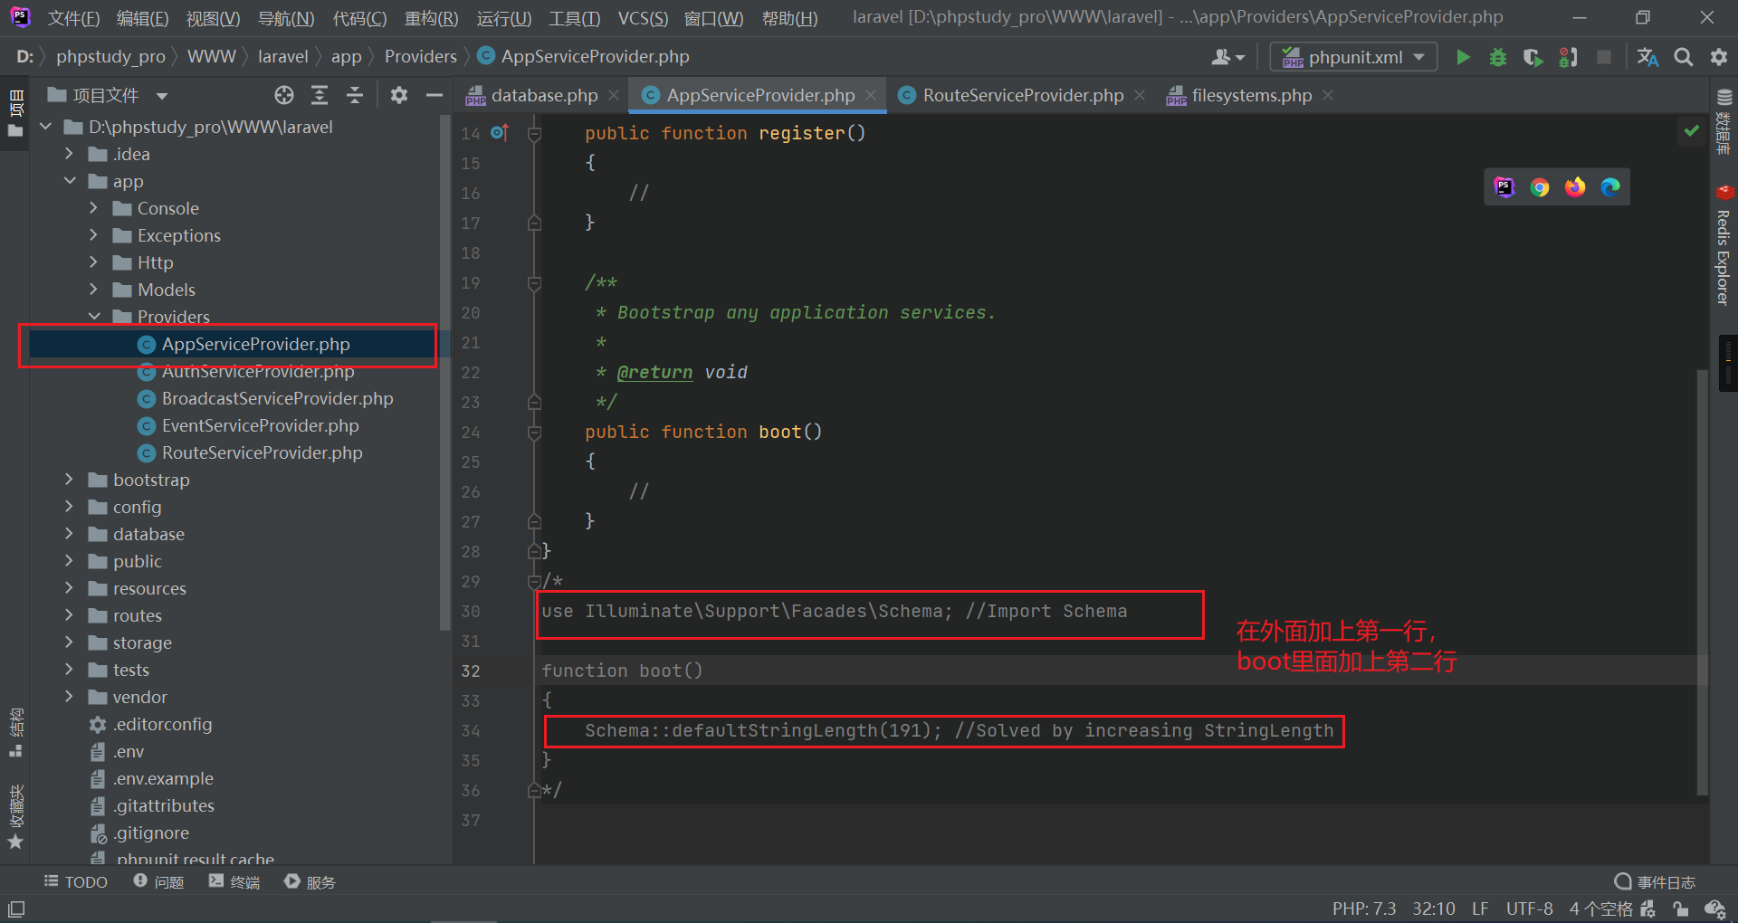The image size is (1738, 923).
Task: Open Event Log in status bar
Action: [1655, 882]
